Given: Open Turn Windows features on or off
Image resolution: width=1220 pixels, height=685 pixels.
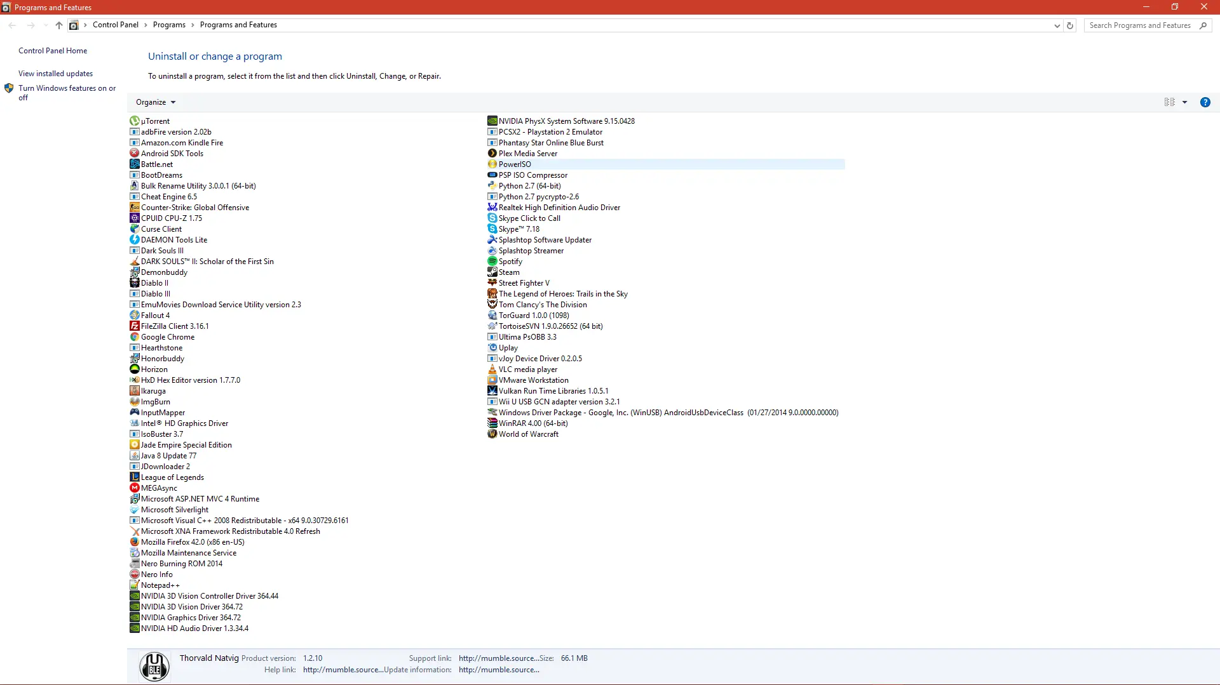Looking at the screenshot, I should point(67,93).
